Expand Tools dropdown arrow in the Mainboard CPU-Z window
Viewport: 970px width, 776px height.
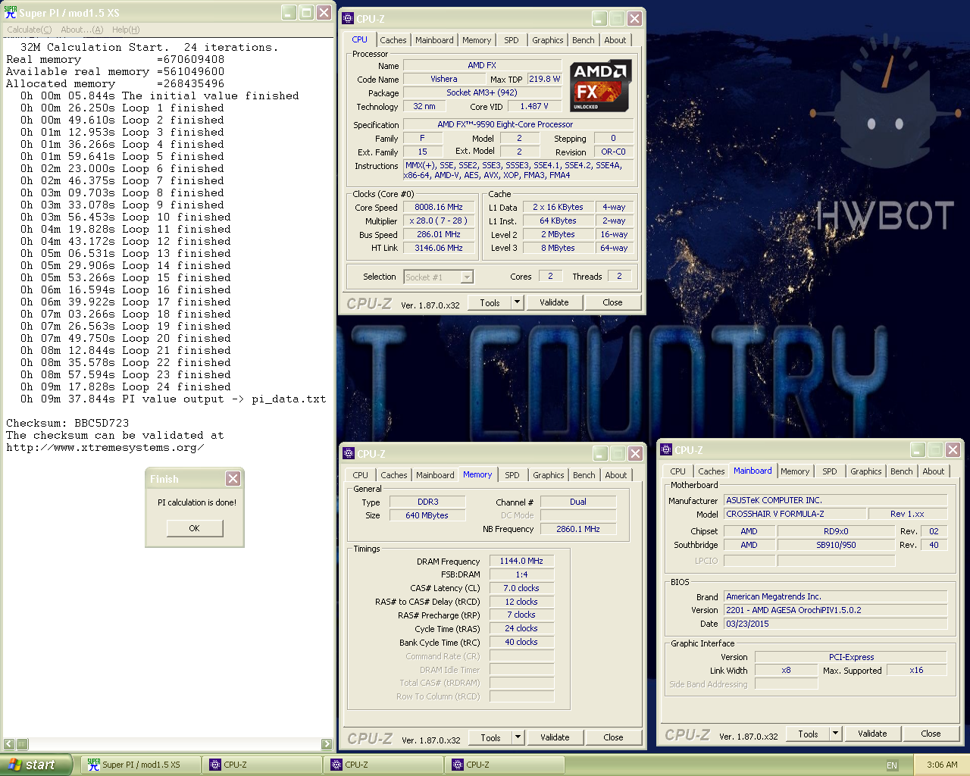pyautogui.click(x=836, y=734)
